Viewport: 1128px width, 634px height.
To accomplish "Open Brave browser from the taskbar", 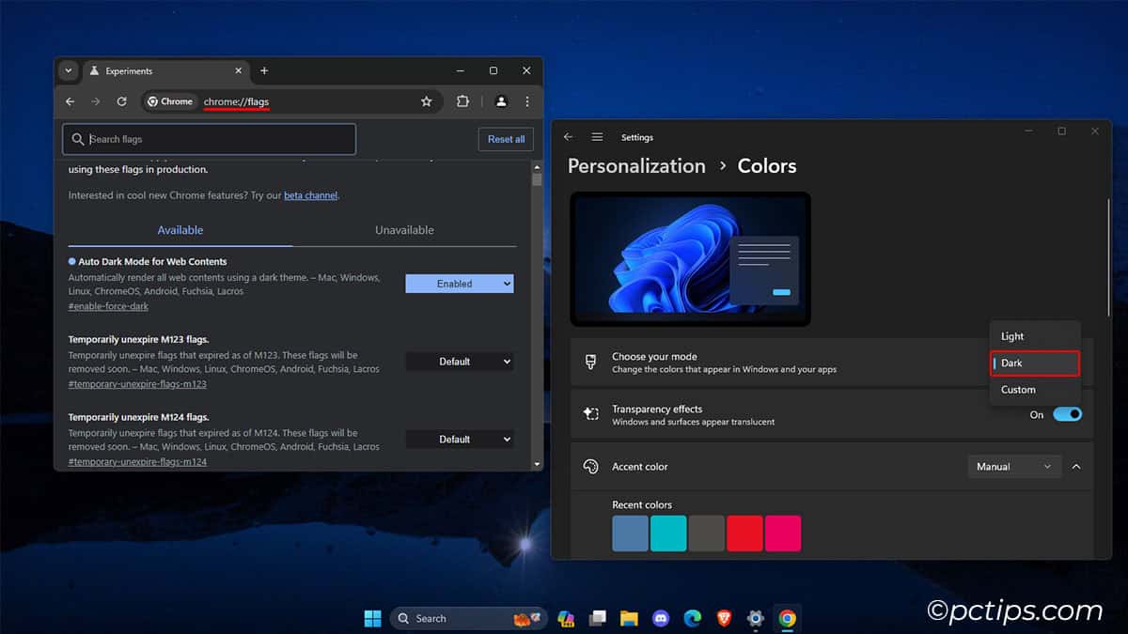I will tap(724, 618).
